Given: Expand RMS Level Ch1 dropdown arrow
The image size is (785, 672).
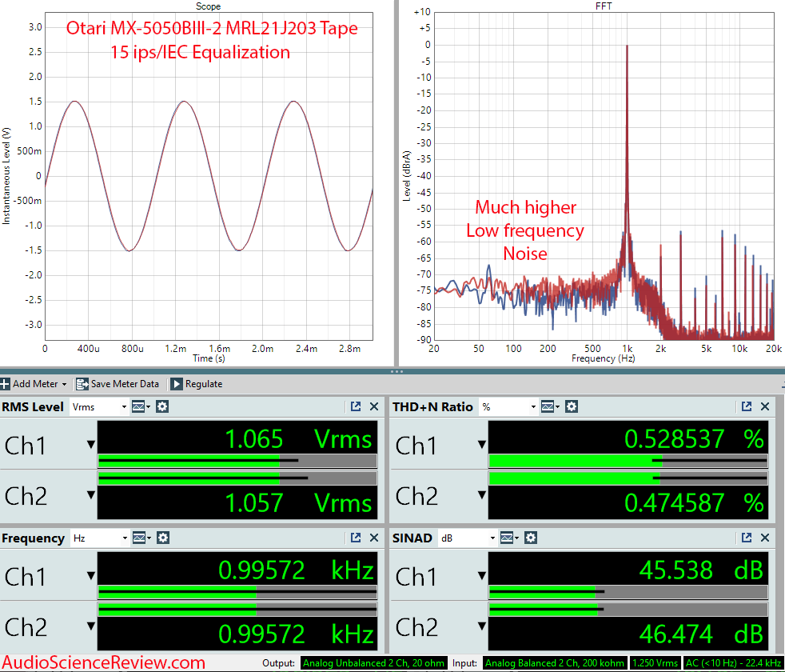Looking at the screenshot, I should tap(90, 445).
